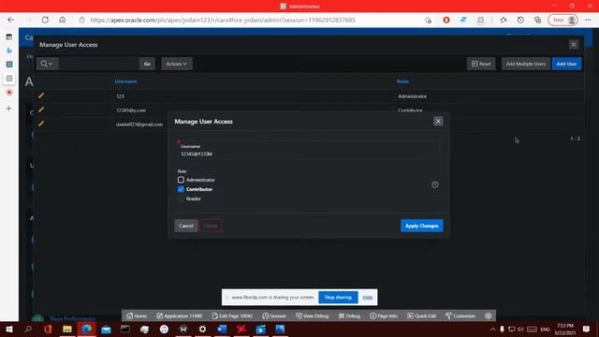Hide the screen sharing notice
The height and width of the screenshot is (337, 599).
368,298
